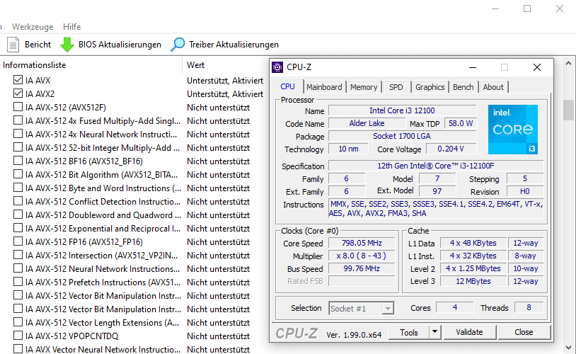Click the Ext. Model value 97
The width and height of the screenshot is (576, 354).
pos(437,192)
